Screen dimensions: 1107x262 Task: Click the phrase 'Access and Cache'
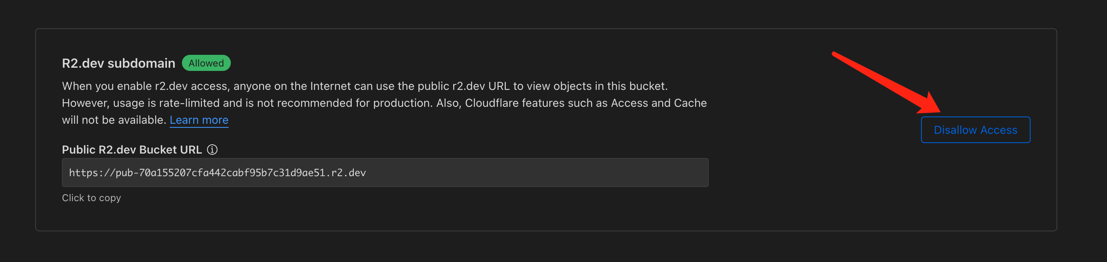[659, 103]
